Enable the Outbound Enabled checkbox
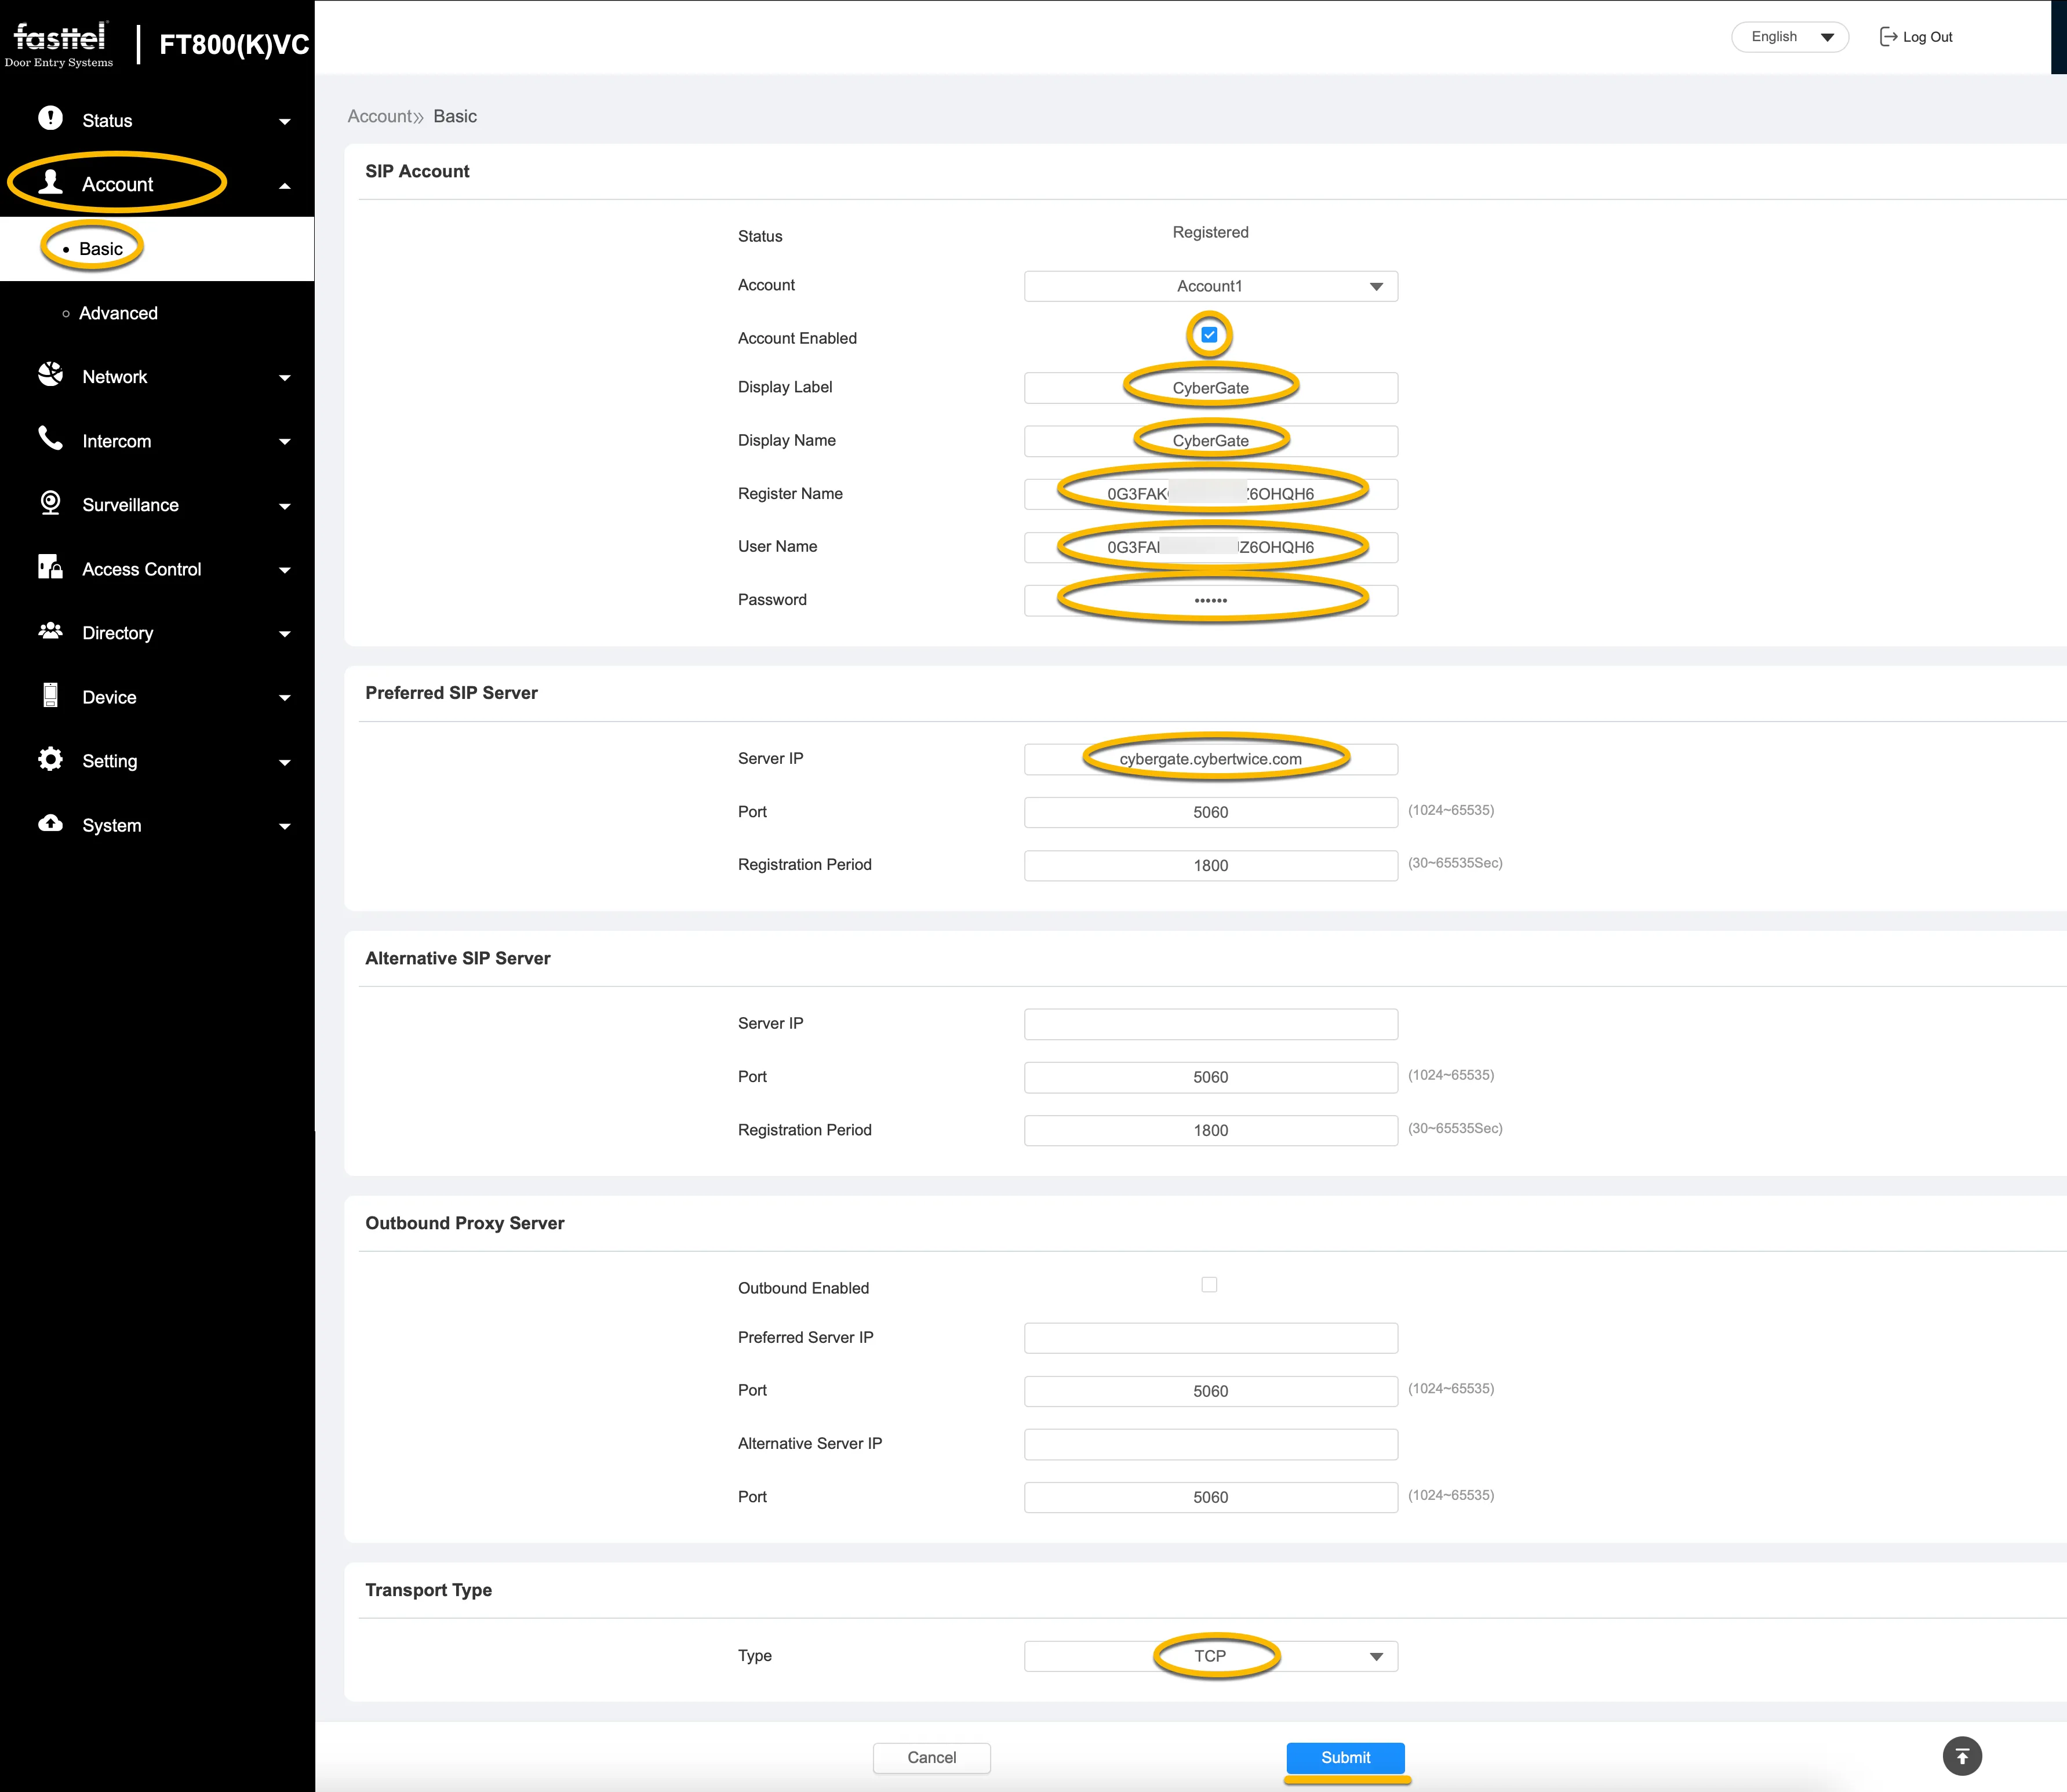Viewport: 2067px width, 1792px height. [1209, 1285]
